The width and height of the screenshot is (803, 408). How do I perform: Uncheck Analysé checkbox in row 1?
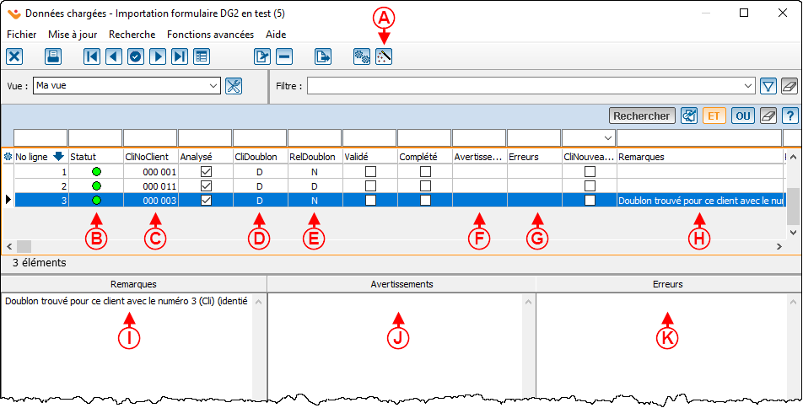coord(206,171)
